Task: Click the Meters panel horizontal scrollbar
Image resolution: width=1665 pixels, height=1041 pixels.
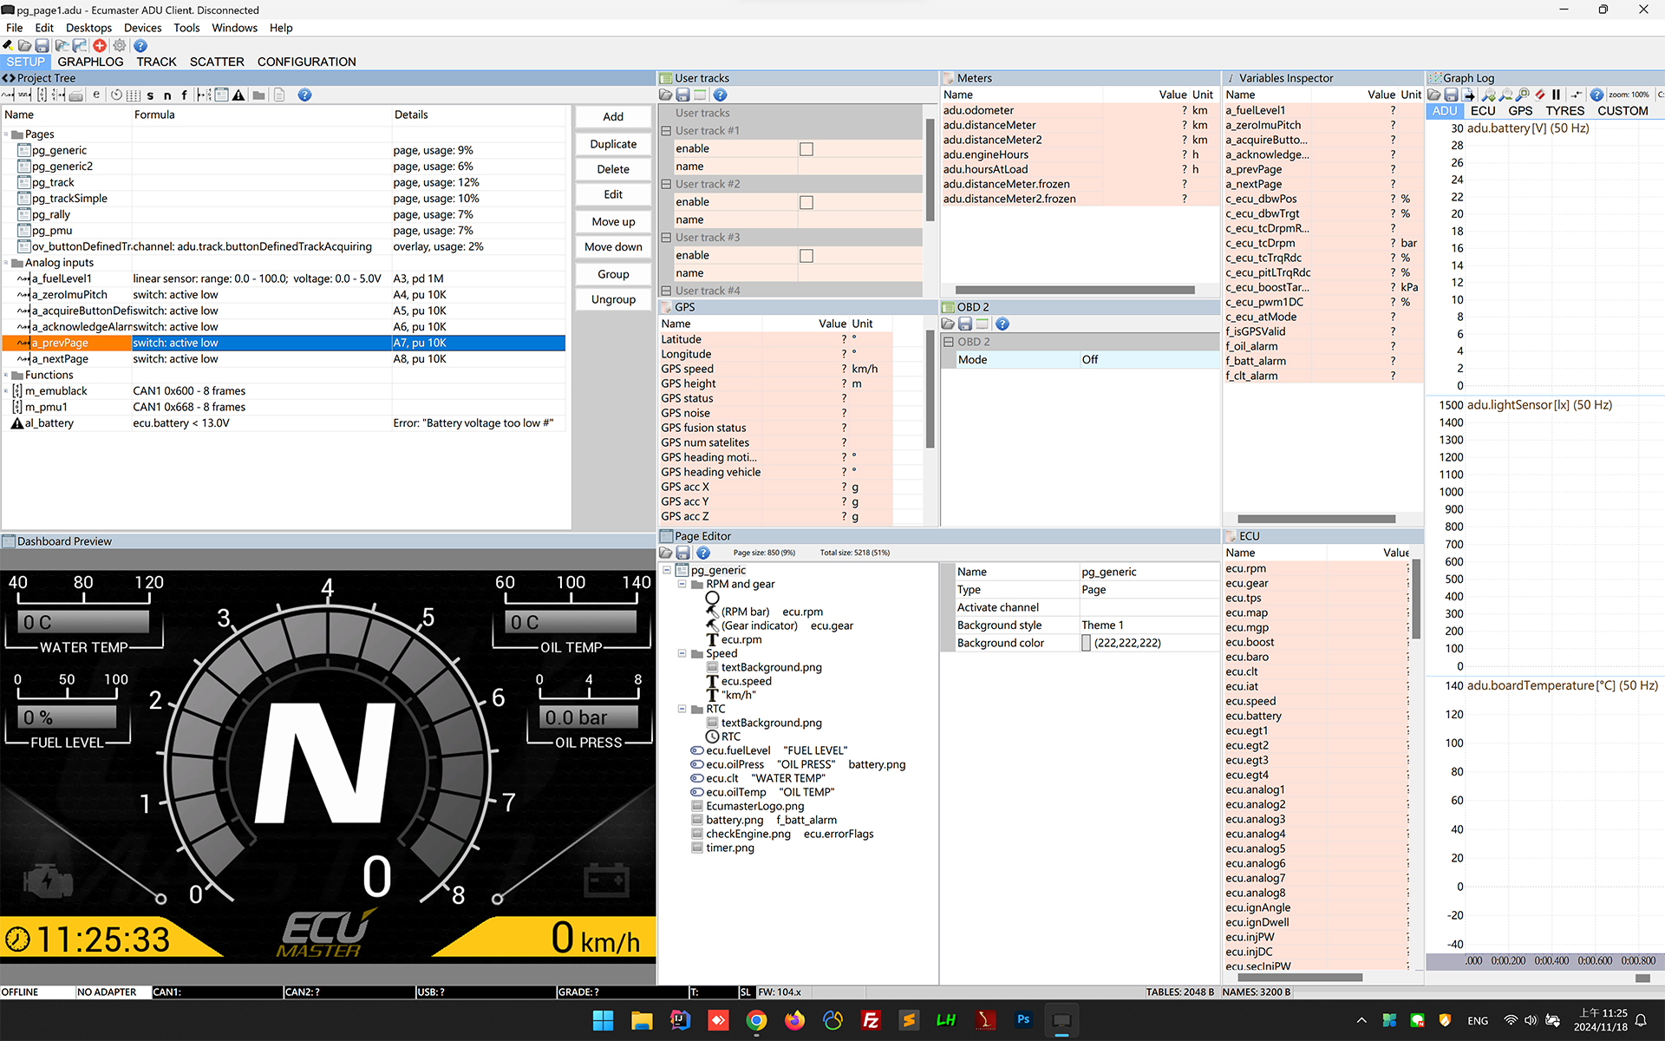Action: coord(1074,291)
